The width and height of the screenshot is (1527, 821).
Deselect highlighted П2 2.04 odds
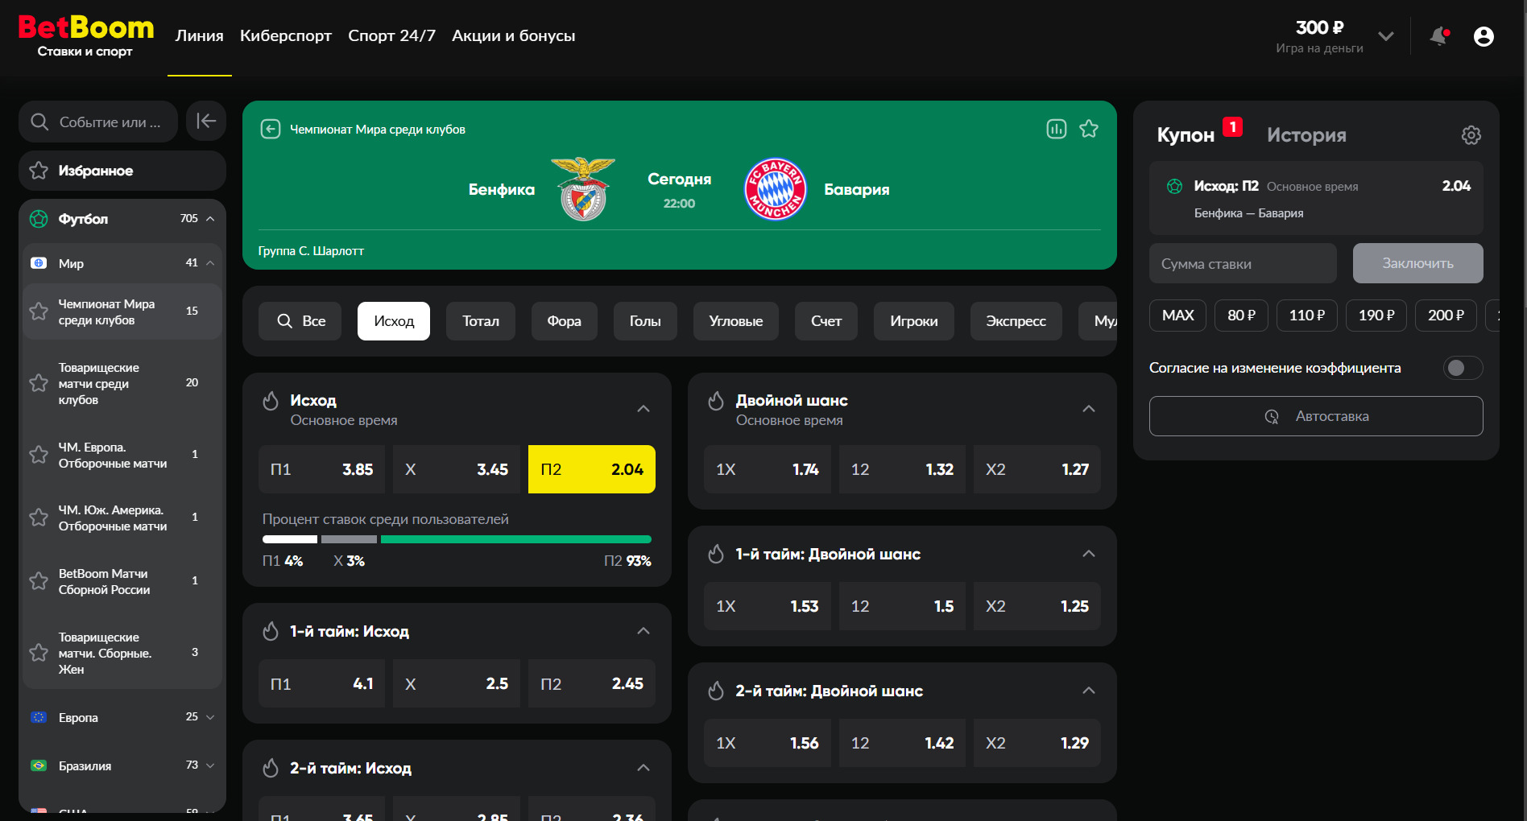[592, 469]
